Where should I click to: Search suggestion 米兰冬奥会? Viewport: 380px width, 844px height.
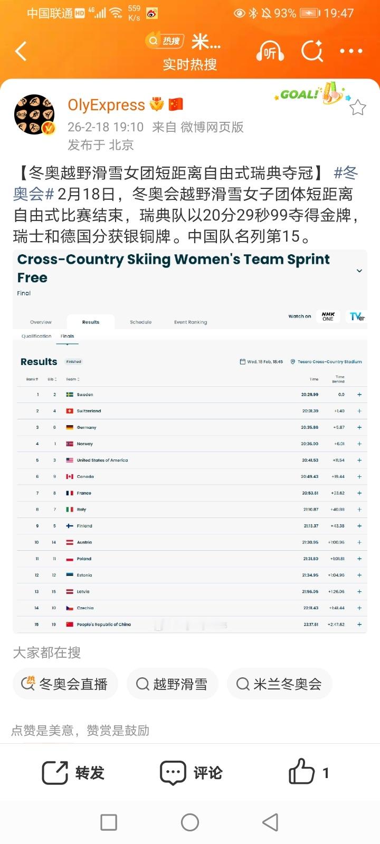[x=280, y=684]
